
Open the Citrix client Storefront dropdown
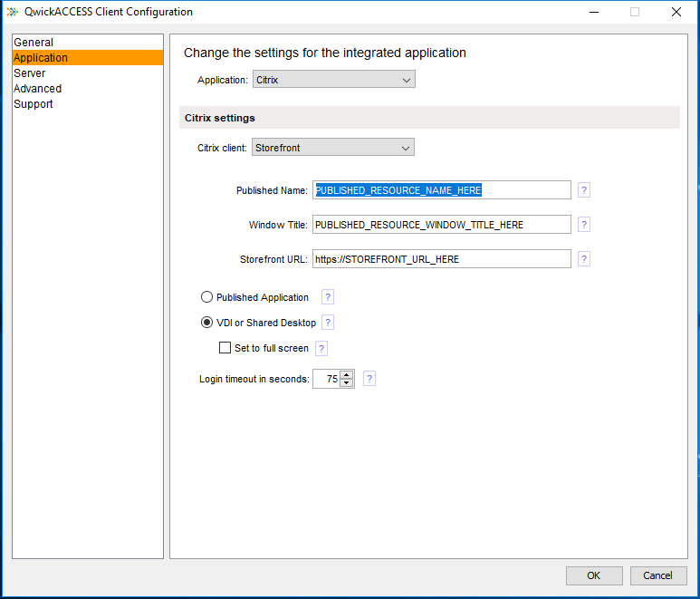[333, 148]
